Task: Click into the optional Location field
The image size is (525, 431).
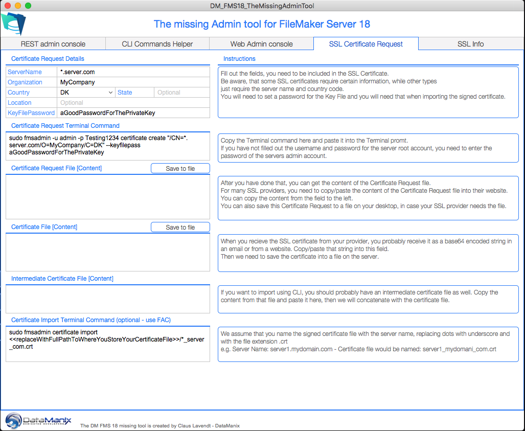Action: pos(133,103)
